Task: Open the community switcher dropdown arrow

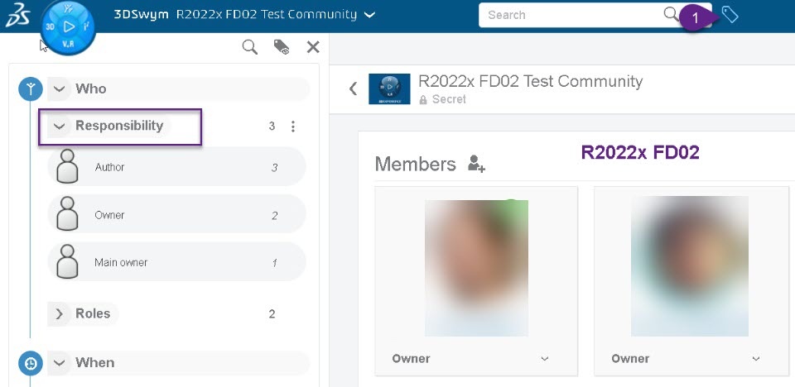Action: (369, 15)
